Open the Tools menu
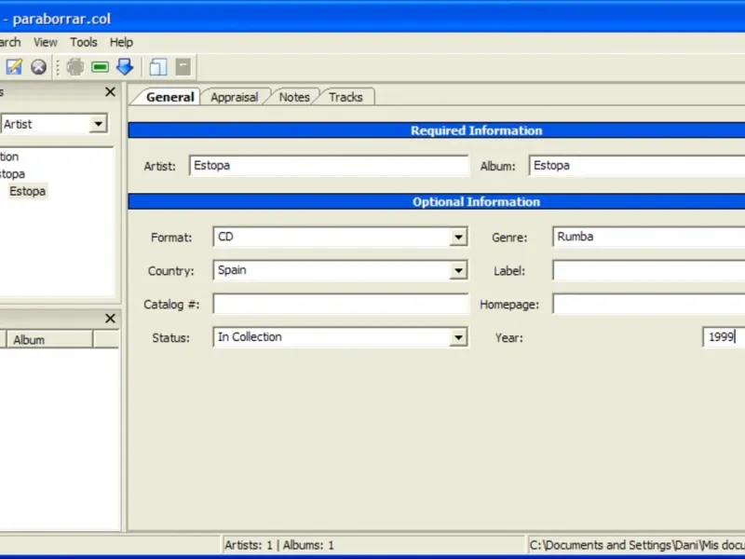This screenshot has height=559, width=745. tap(84, 42)
